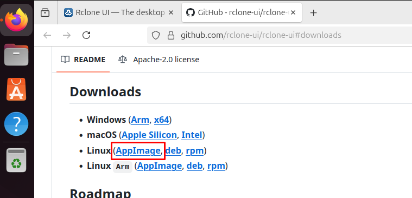Open Firefox from the Ubuntu dock
412x198 pixels.
(17, 20)
